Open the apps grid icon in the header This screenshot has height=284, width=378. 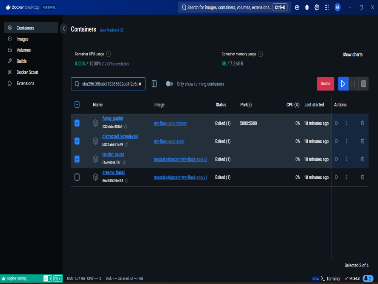click(327, 8)
